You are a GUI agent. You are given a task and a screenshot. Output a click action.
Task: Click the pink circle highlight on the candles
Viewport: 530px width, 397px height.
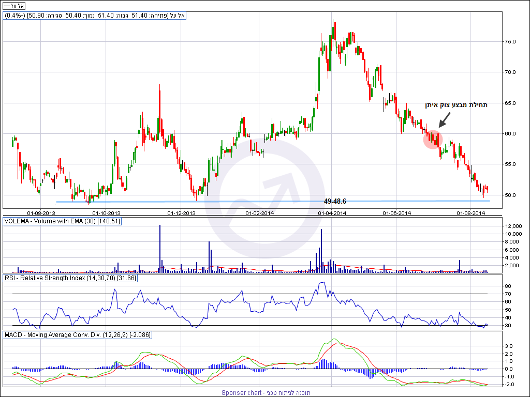point(433,139)
